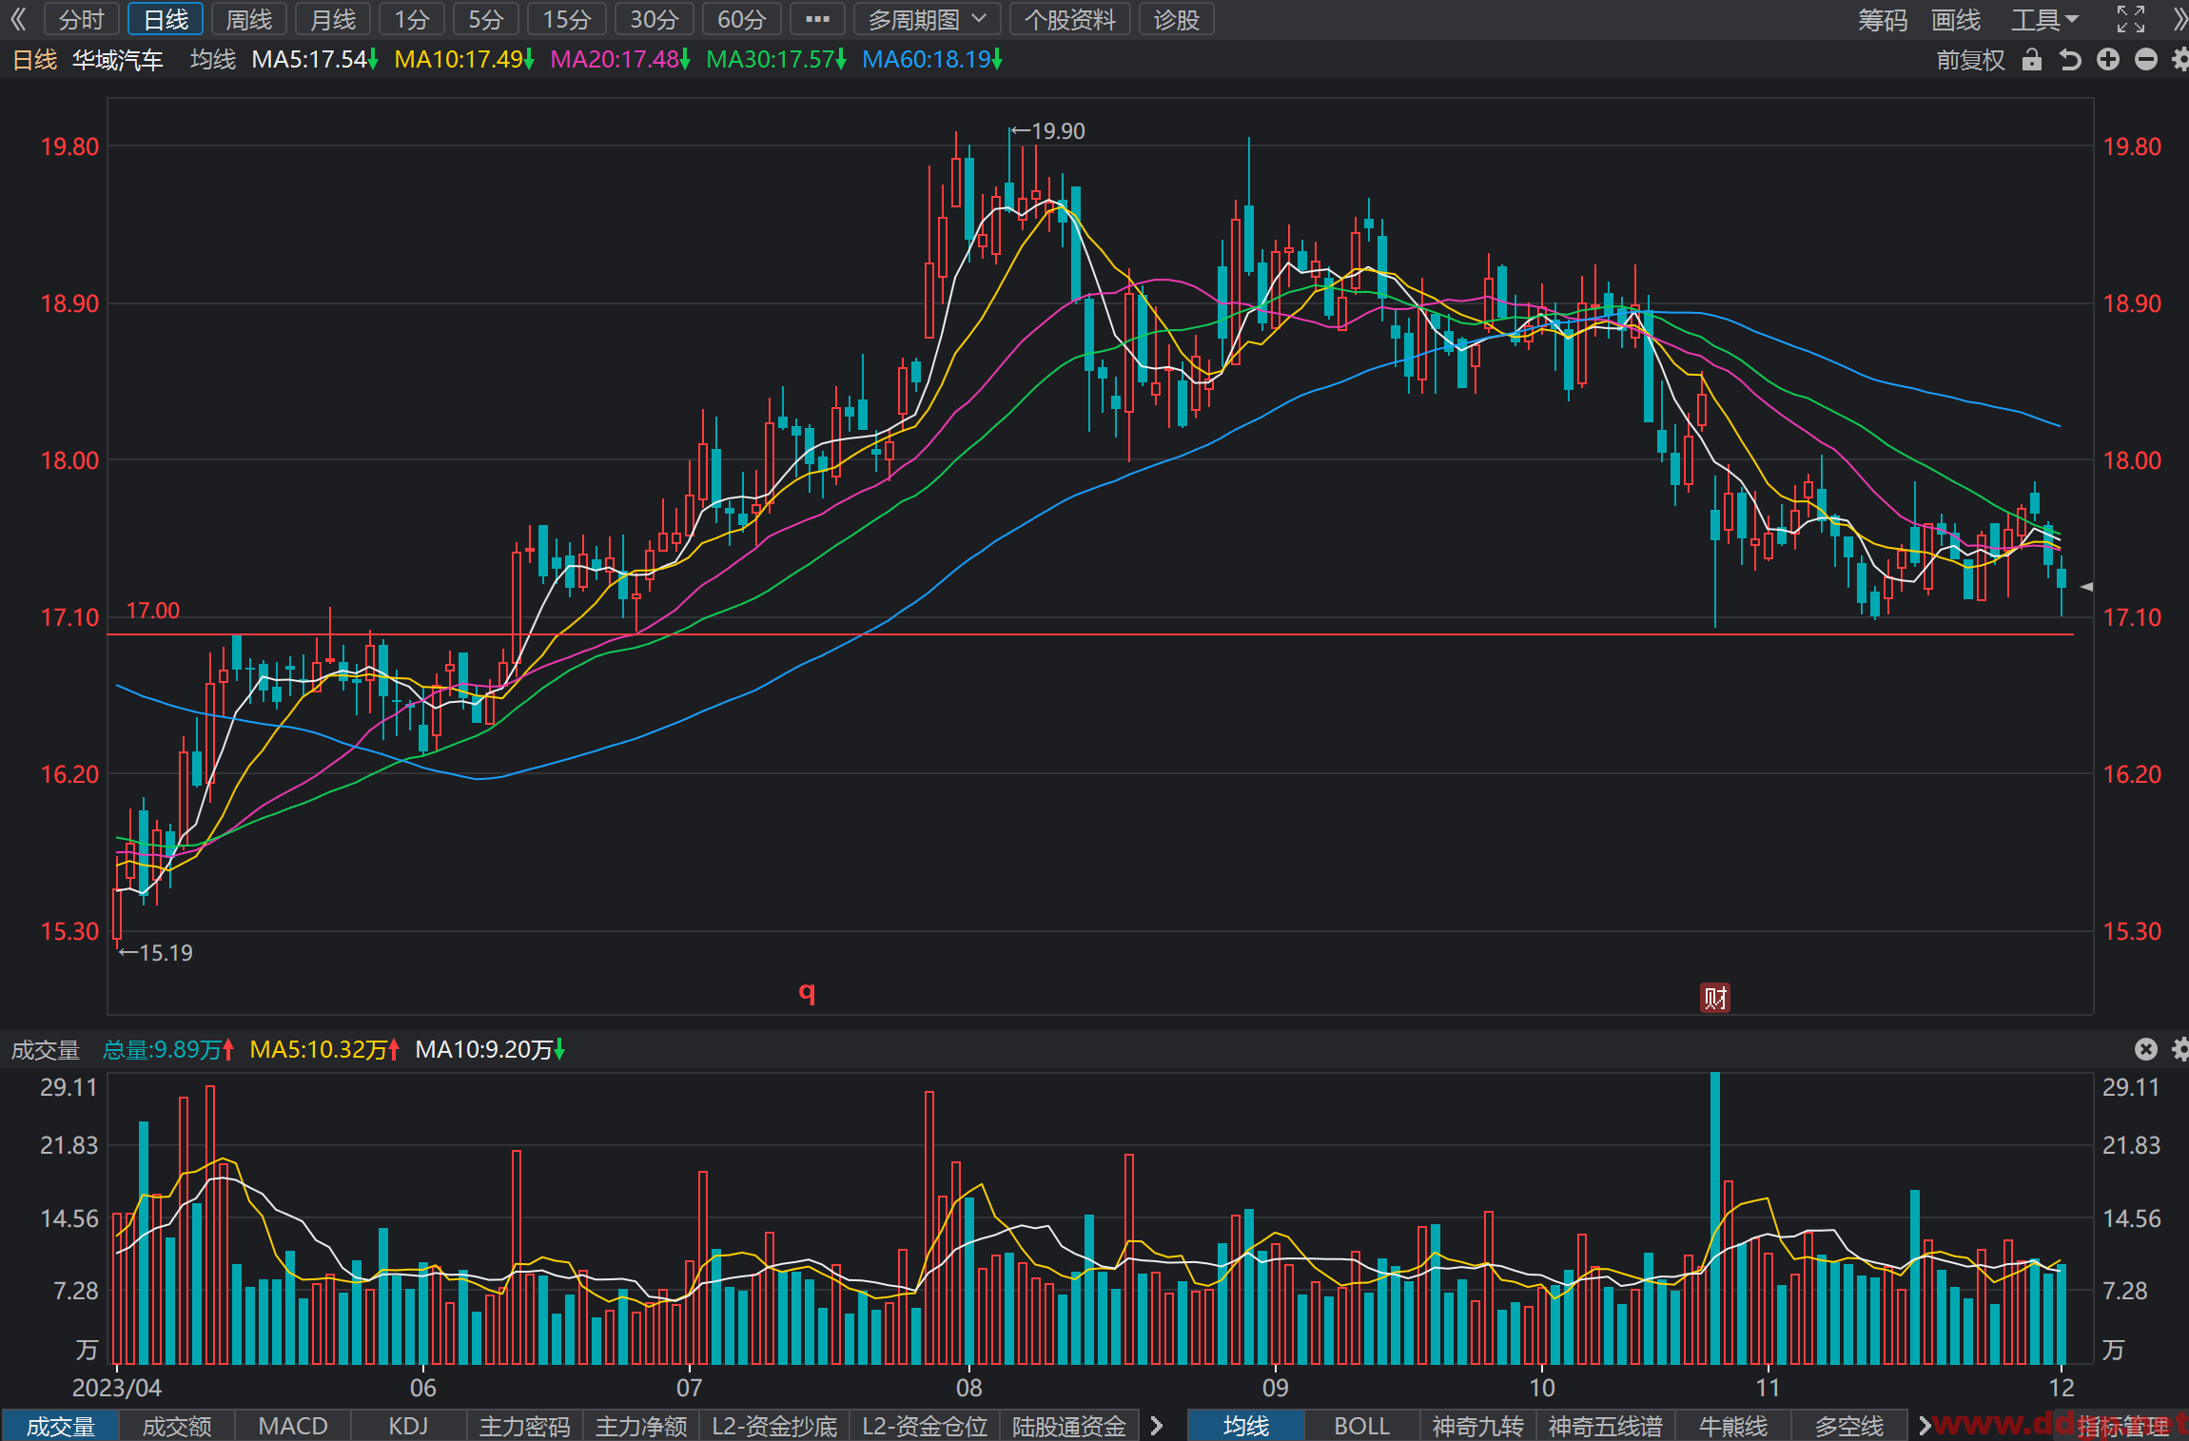Click the 财 financial report marker
2189x1441 pixels.
pyautogui.click(x=1715, y=998)
